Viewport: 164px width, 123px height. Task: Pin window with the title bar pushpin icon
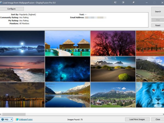click(133, 2)
